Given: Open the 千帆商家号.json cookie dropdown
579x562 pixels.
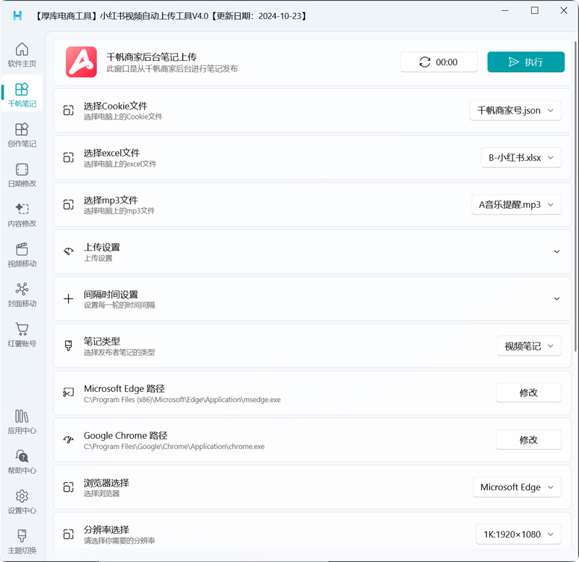Looking at the screenshot, I should click(515, 111).
